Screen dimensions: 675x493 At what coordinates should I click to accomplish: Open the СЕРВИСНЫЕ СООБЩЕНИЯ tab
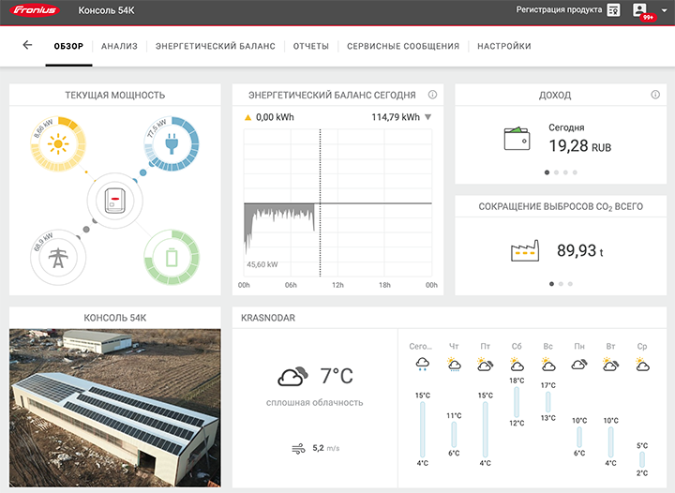[403, 46]
